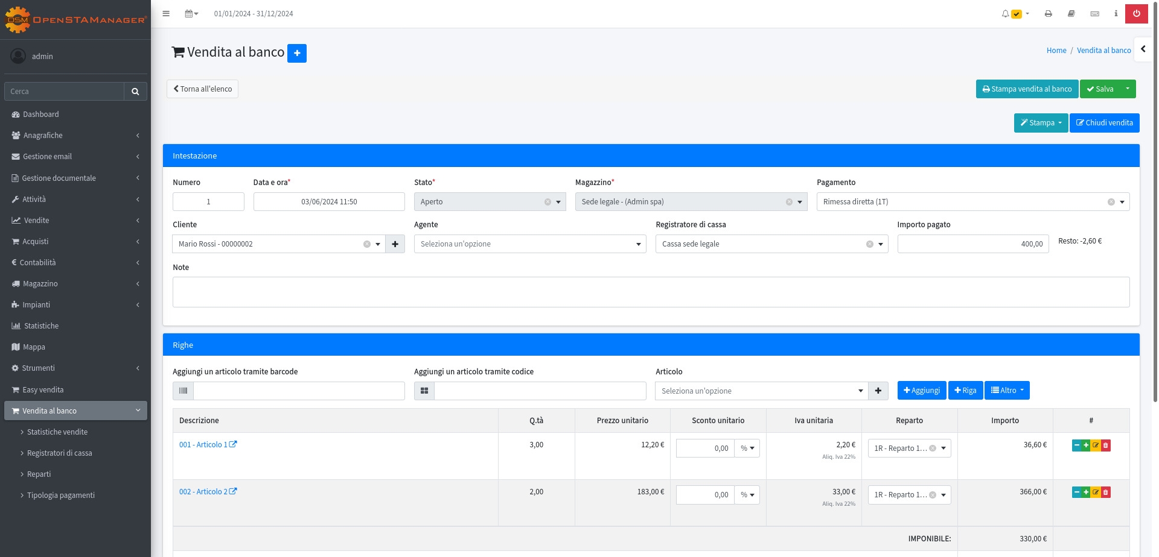Select Registratori di cassa in the sidebar
This screenshot has height=557, width=1159.
click(59, 453)
